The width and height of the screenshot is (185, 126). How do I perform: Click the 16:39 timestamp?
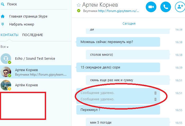(x=179, y=68)
